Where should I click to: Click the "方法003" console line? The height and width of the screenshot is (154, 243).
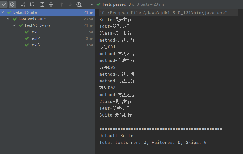pos(108,88)
